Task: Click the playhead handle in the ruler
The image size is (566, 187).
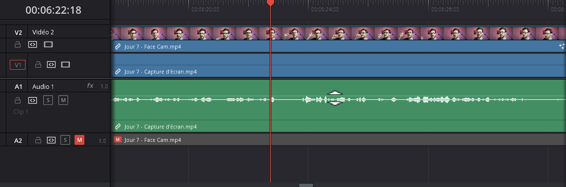Action: tap(270, 3)
